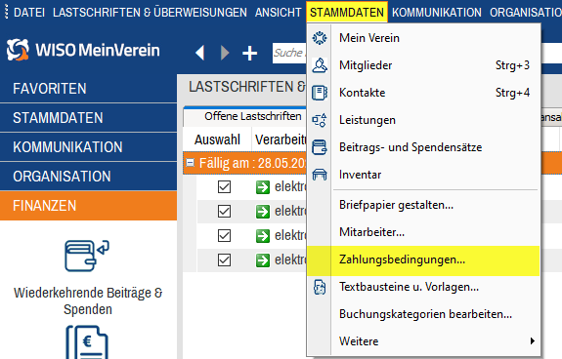Uncheck the first elektr. row checkbox
The image size is (562, 359).
[224, 186]
